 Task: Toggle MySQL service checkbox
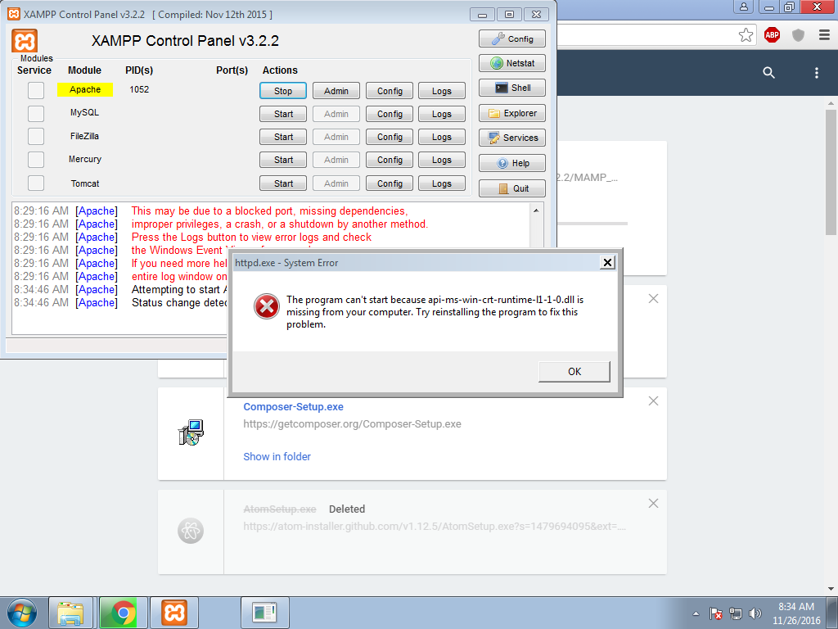(36, 113)
